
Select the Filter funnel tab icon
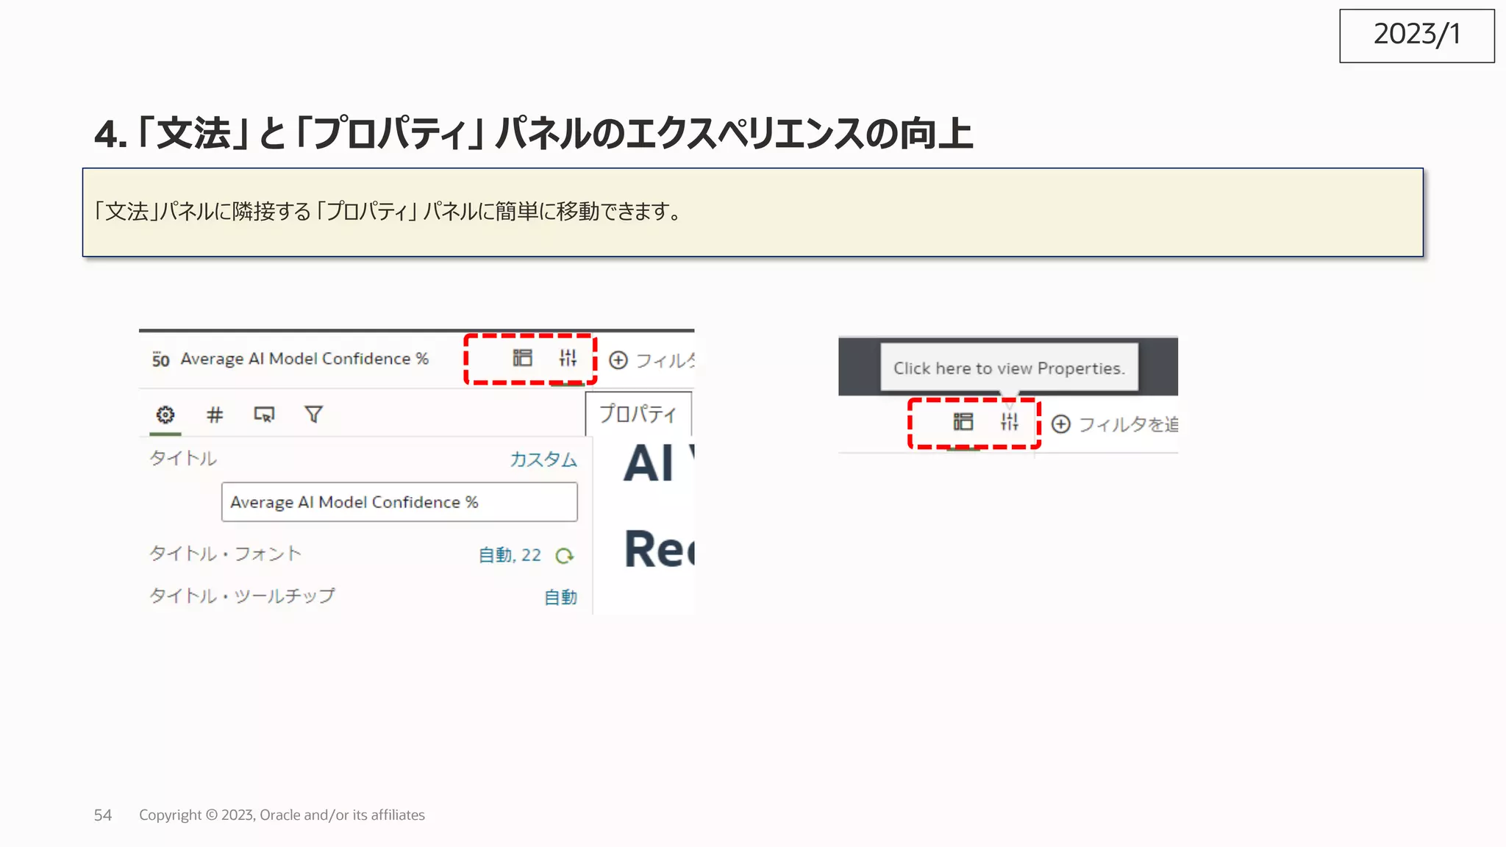point(314,415)
